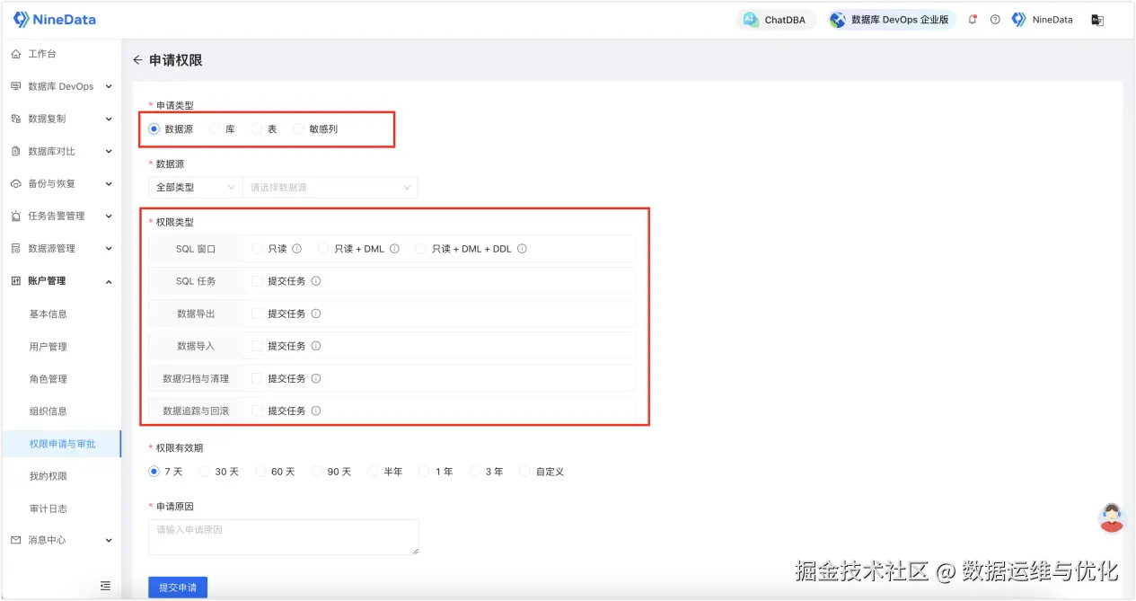Click info icon next to 只读 + DML + DDL
The width and height of the screenshot is (1136, 601).
pyautogui.click(x=522, y=249)
